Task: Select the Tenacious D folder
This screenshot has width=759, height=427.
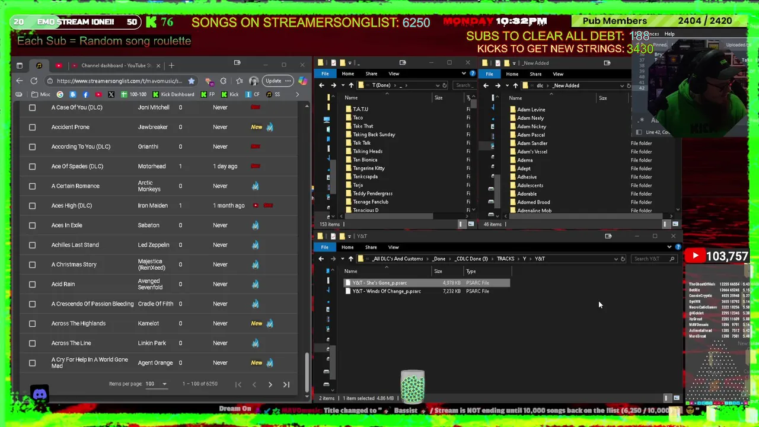Action: 365,211
